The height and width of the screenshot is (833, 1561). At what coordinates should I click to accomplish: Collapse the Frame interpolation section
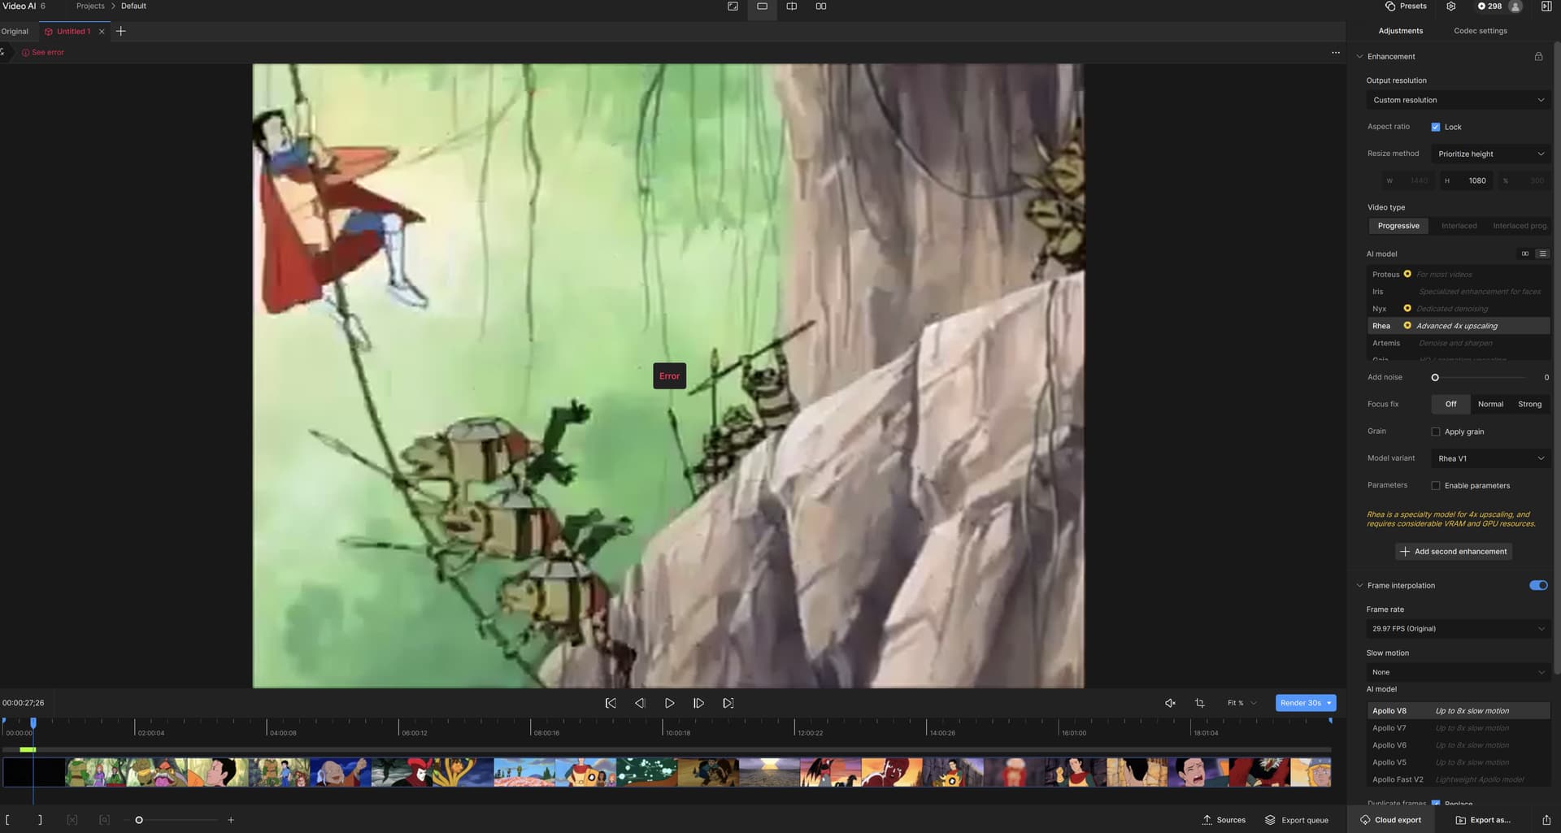1359,586
